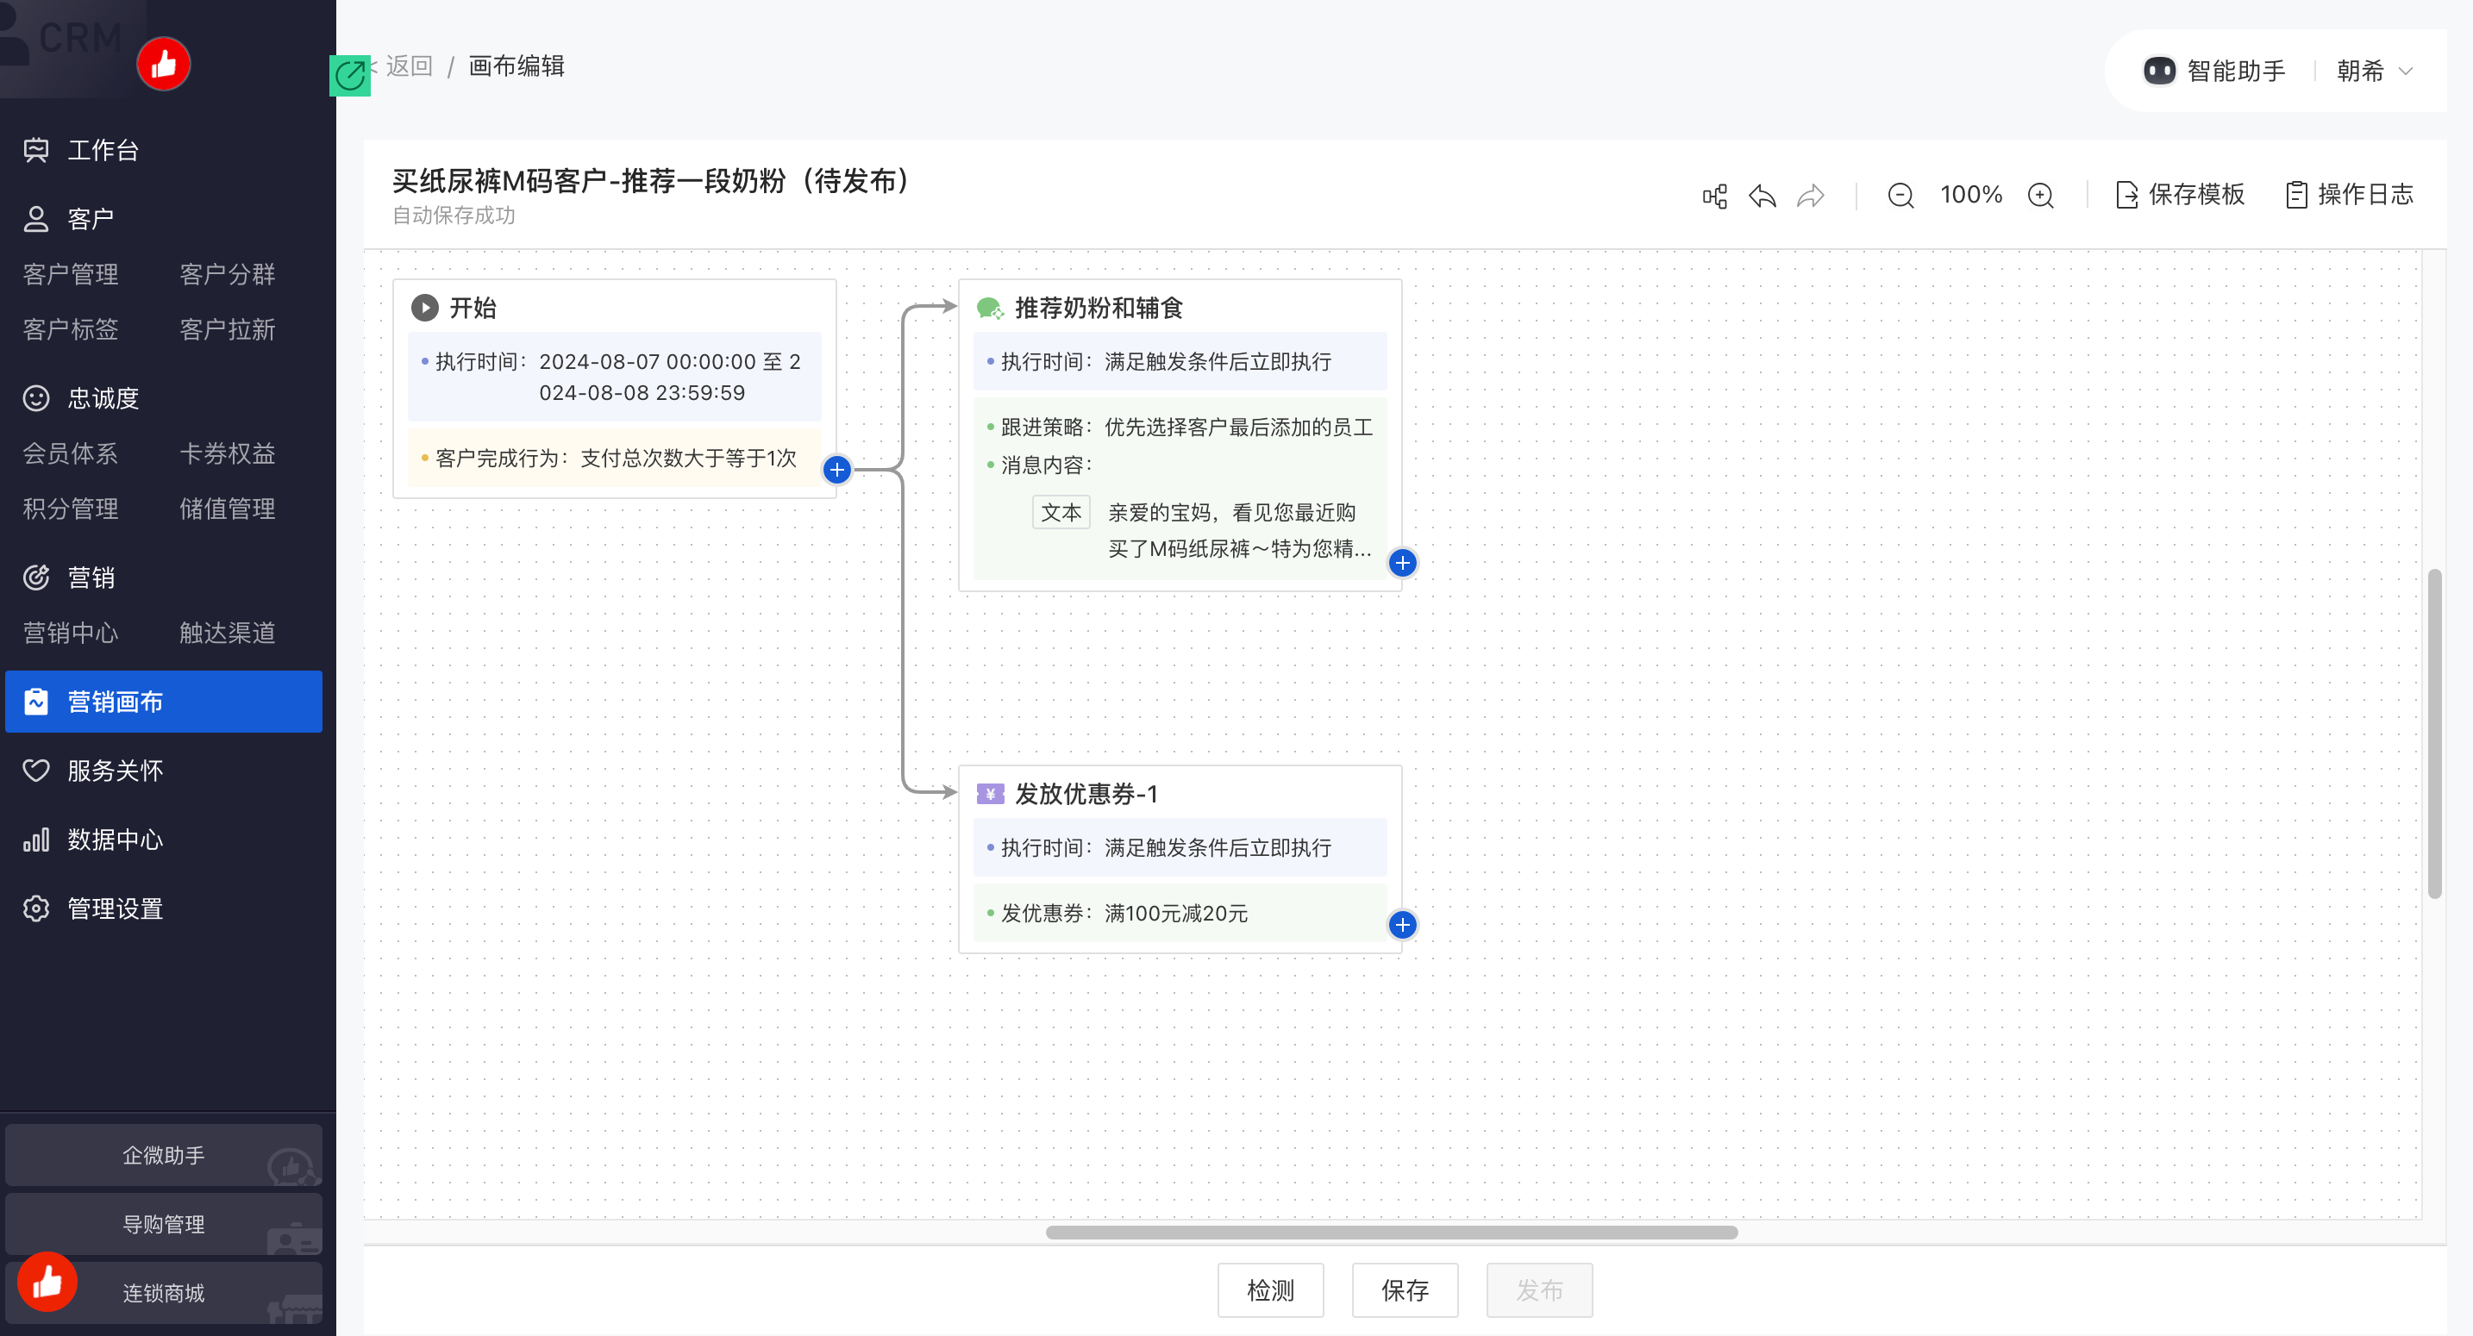Viewport: 2473px width, 1336px height.
Task: Expand the 朝希 user dropdown
Action: pos(2375,71)
